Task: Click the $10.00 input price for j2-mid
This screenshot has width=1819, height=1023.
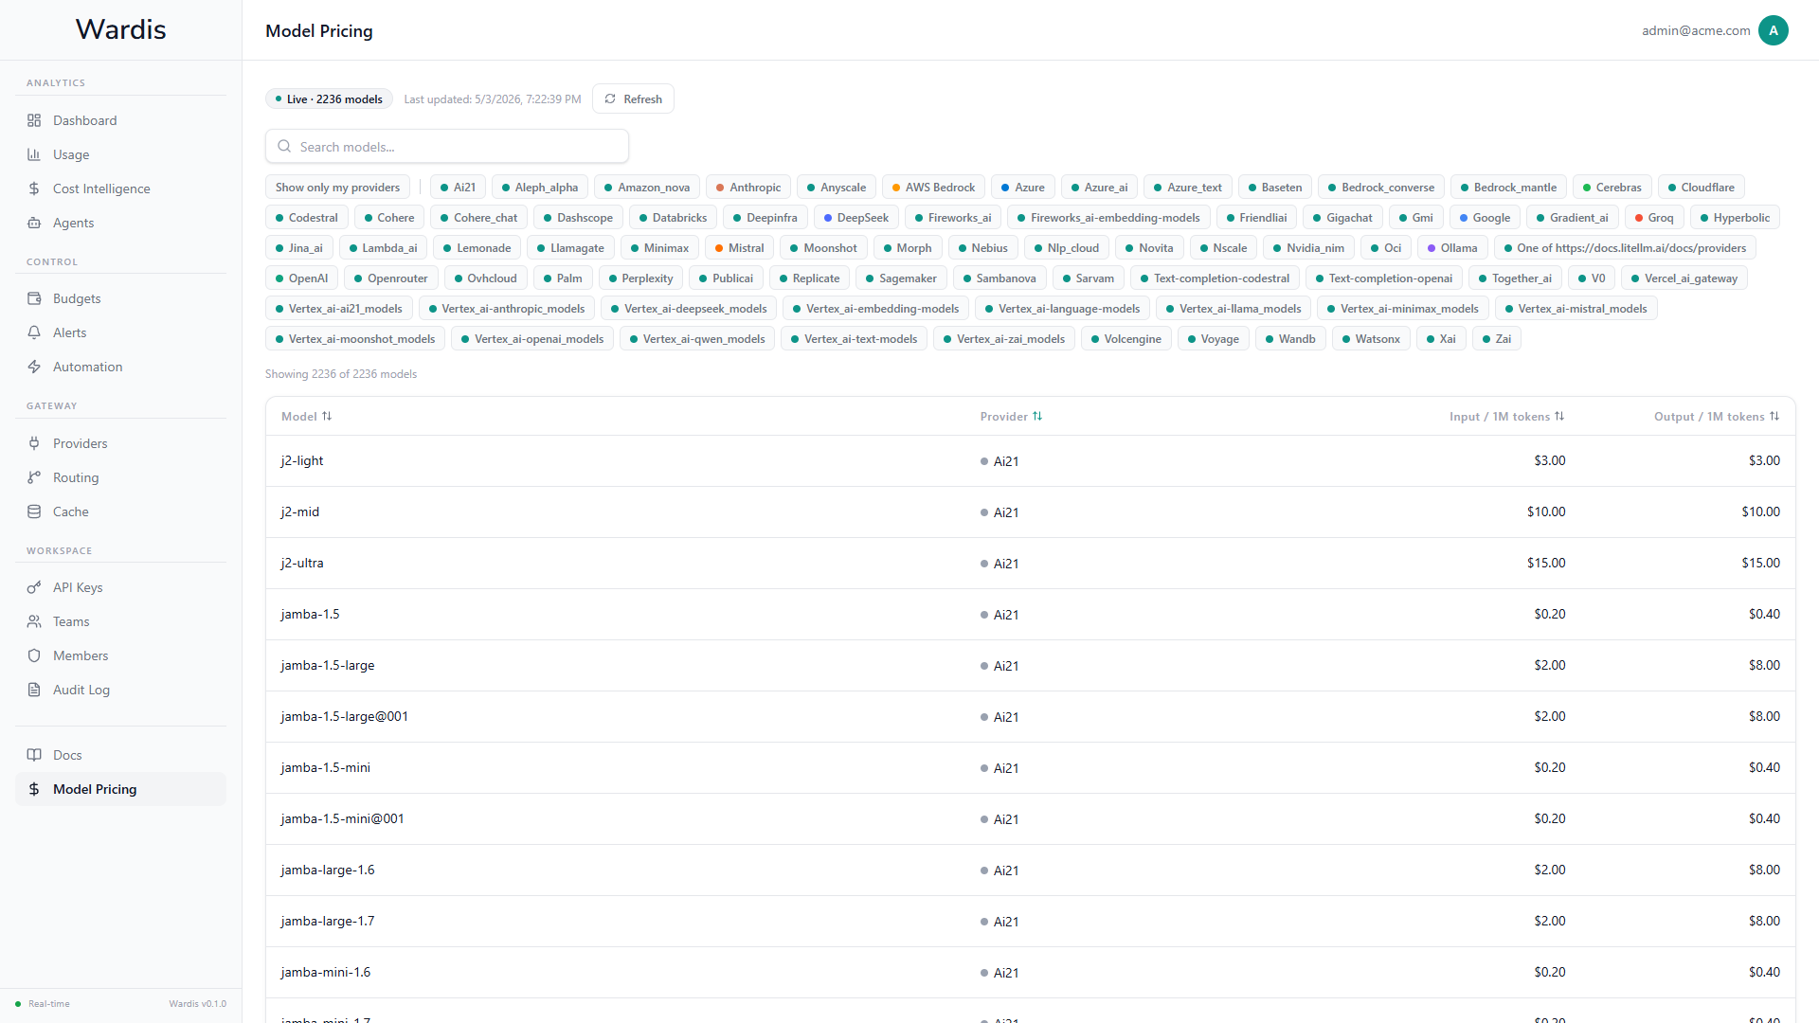Action: pyautogui.click(x=1546, y=511)
